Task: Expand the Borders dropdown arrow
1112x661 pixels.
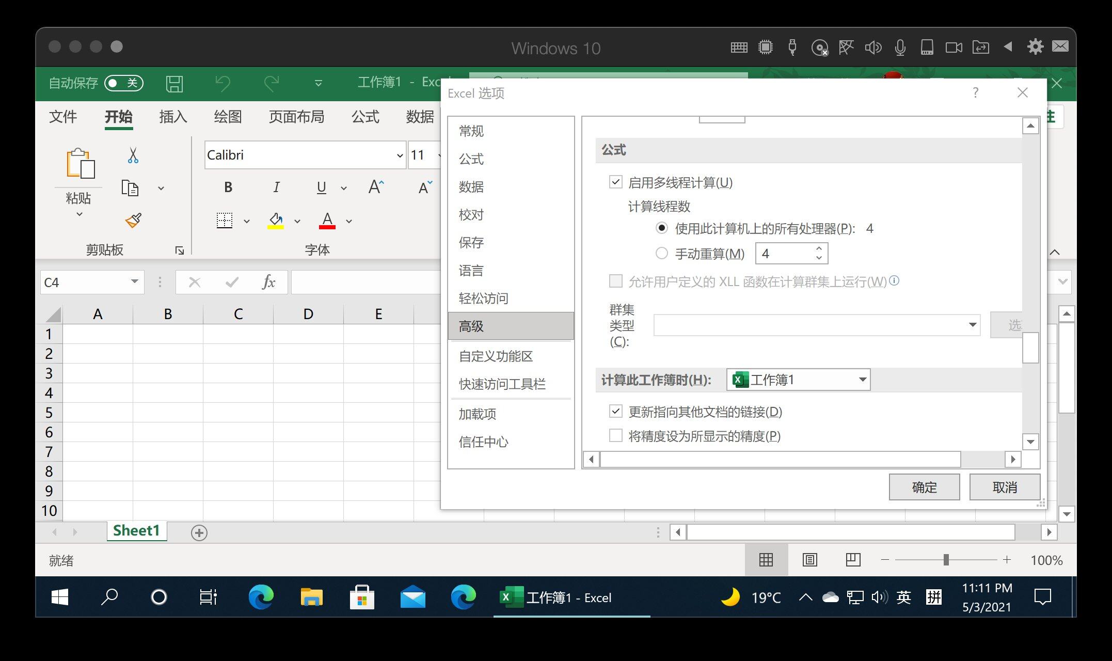Action: [x=247, y=222]
